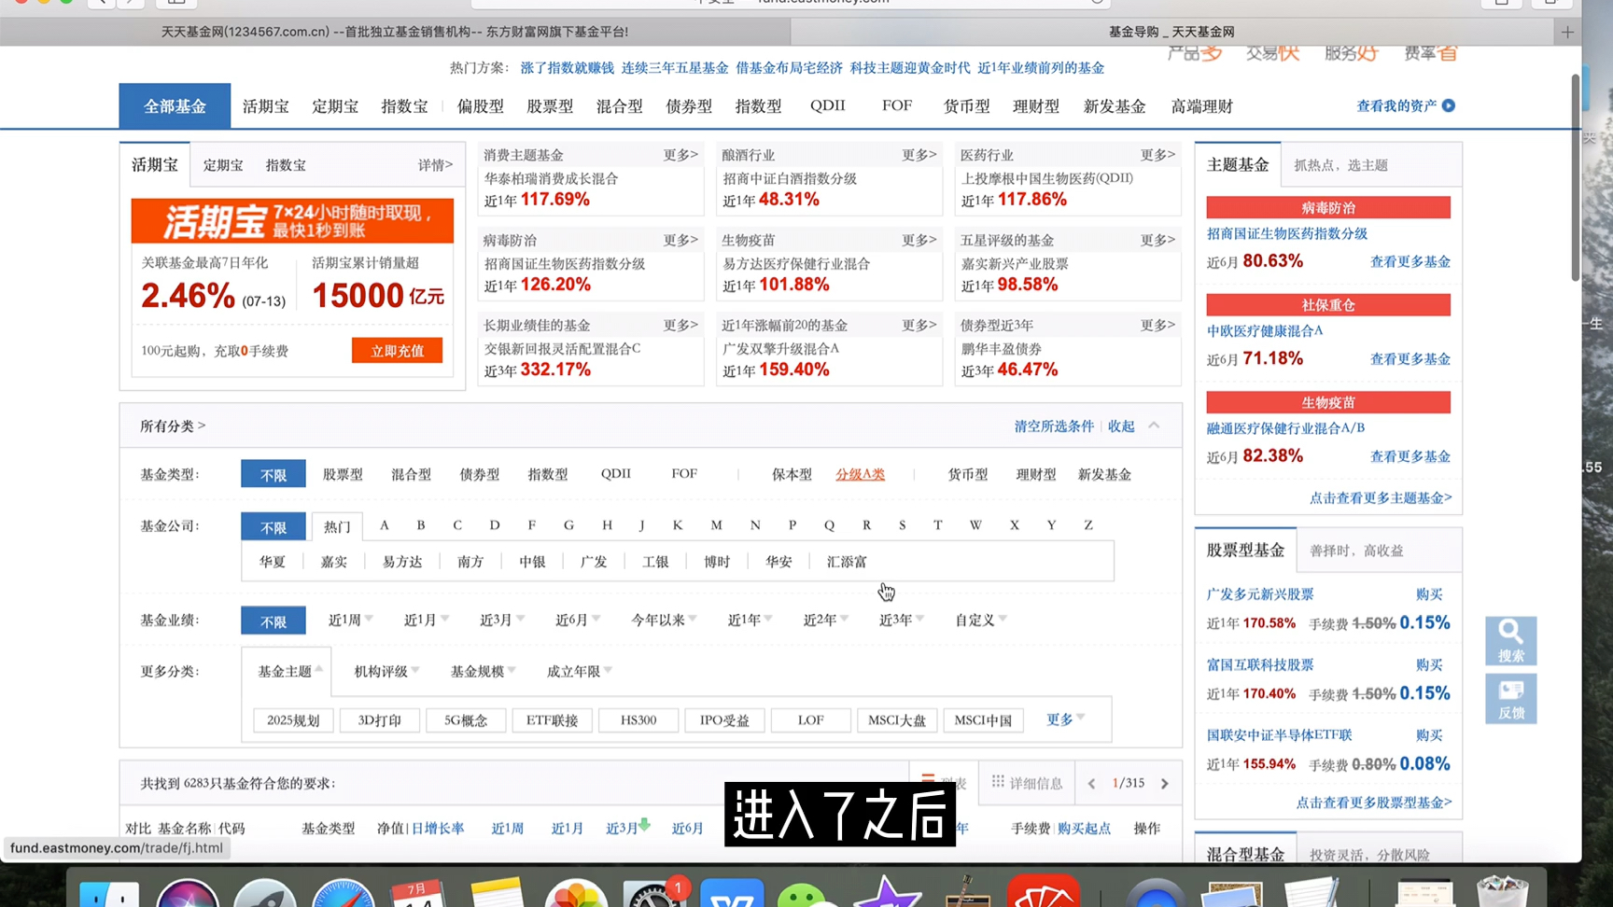
Task: Open red cards game icon in Dock
Action: click(1044, 891)
